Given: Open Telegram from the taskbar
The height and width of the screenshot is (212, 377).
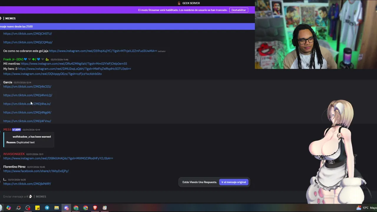Looking at the screenshot, I should tap(47, 208).
